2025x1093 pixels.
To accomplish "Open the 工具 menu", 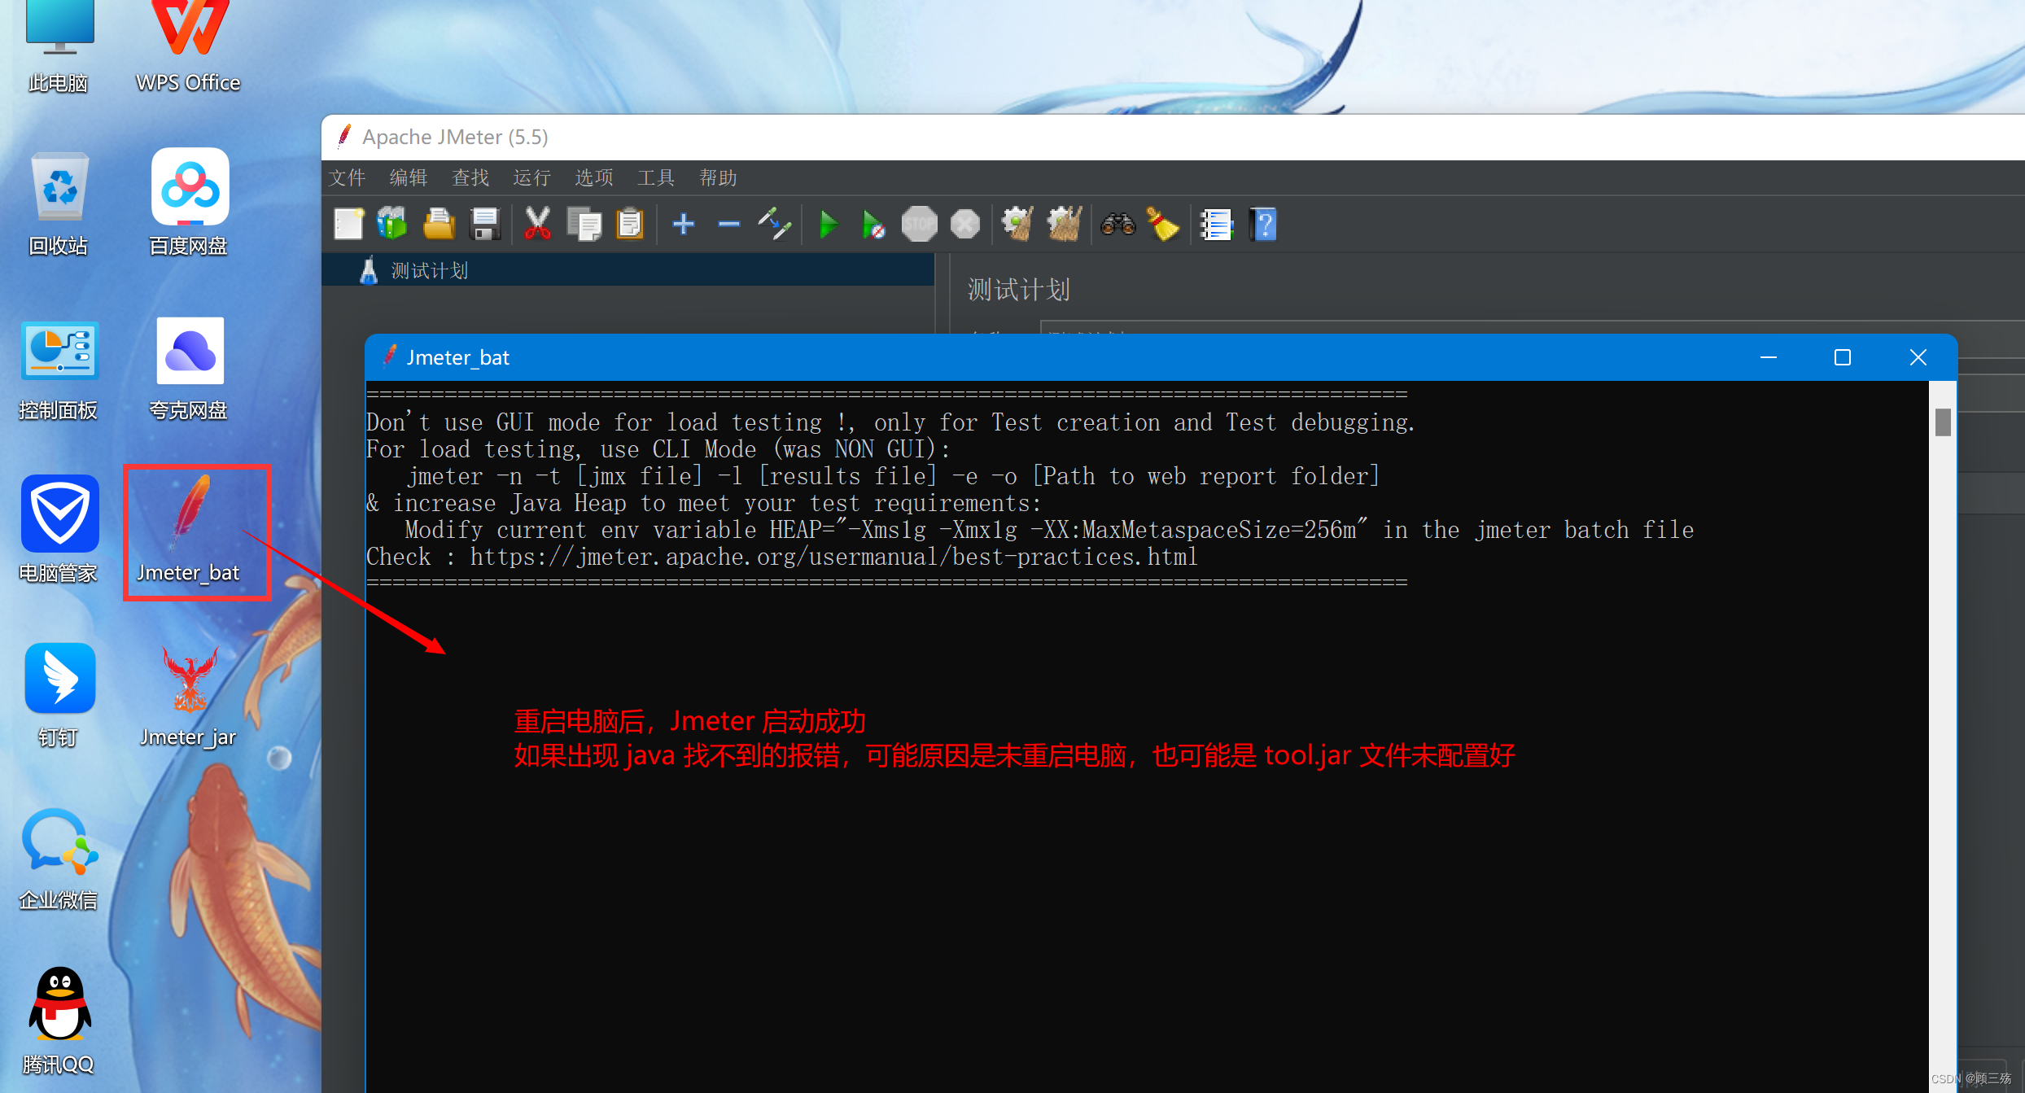I will pyautogui.click(x=656, y=177).
